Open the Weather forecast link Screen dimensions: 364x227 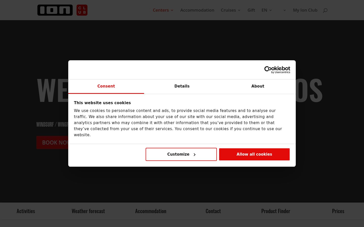pos(88,211)
